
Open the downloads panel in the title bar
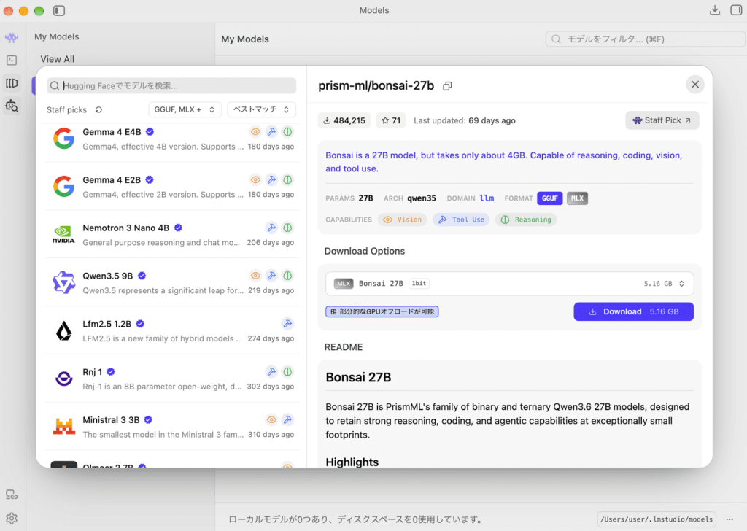(715, 10)
